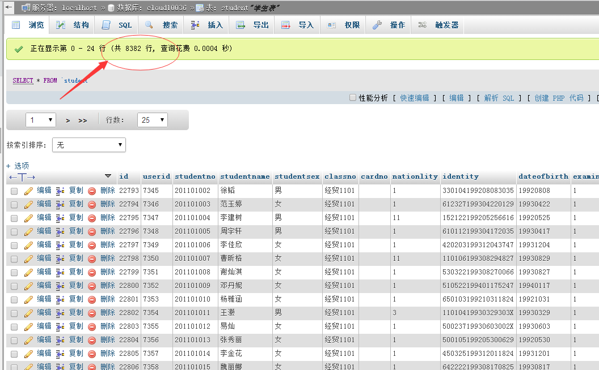The height and width of the screenshot is (370, 599).
Task: Jump to last page with >> button
Action: (82, 121)
